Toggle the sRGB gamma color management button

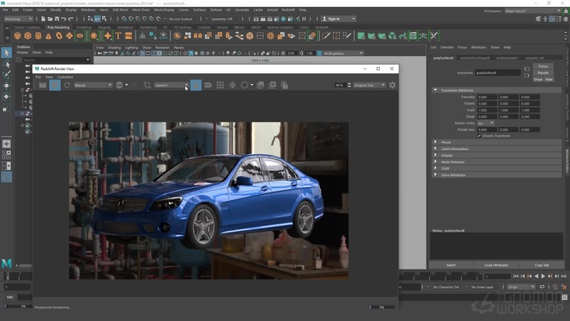(x=319, y=53)
